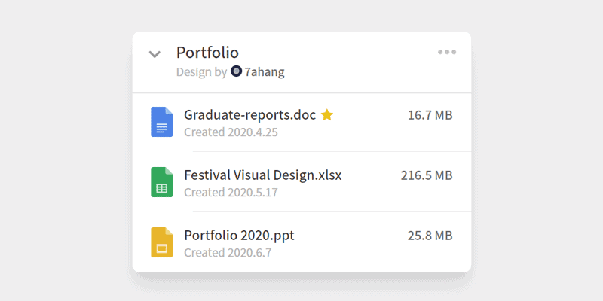Click the 25.8 MB file size
The width and height of the screenshot is (603, 301).
tap(430, 236)
